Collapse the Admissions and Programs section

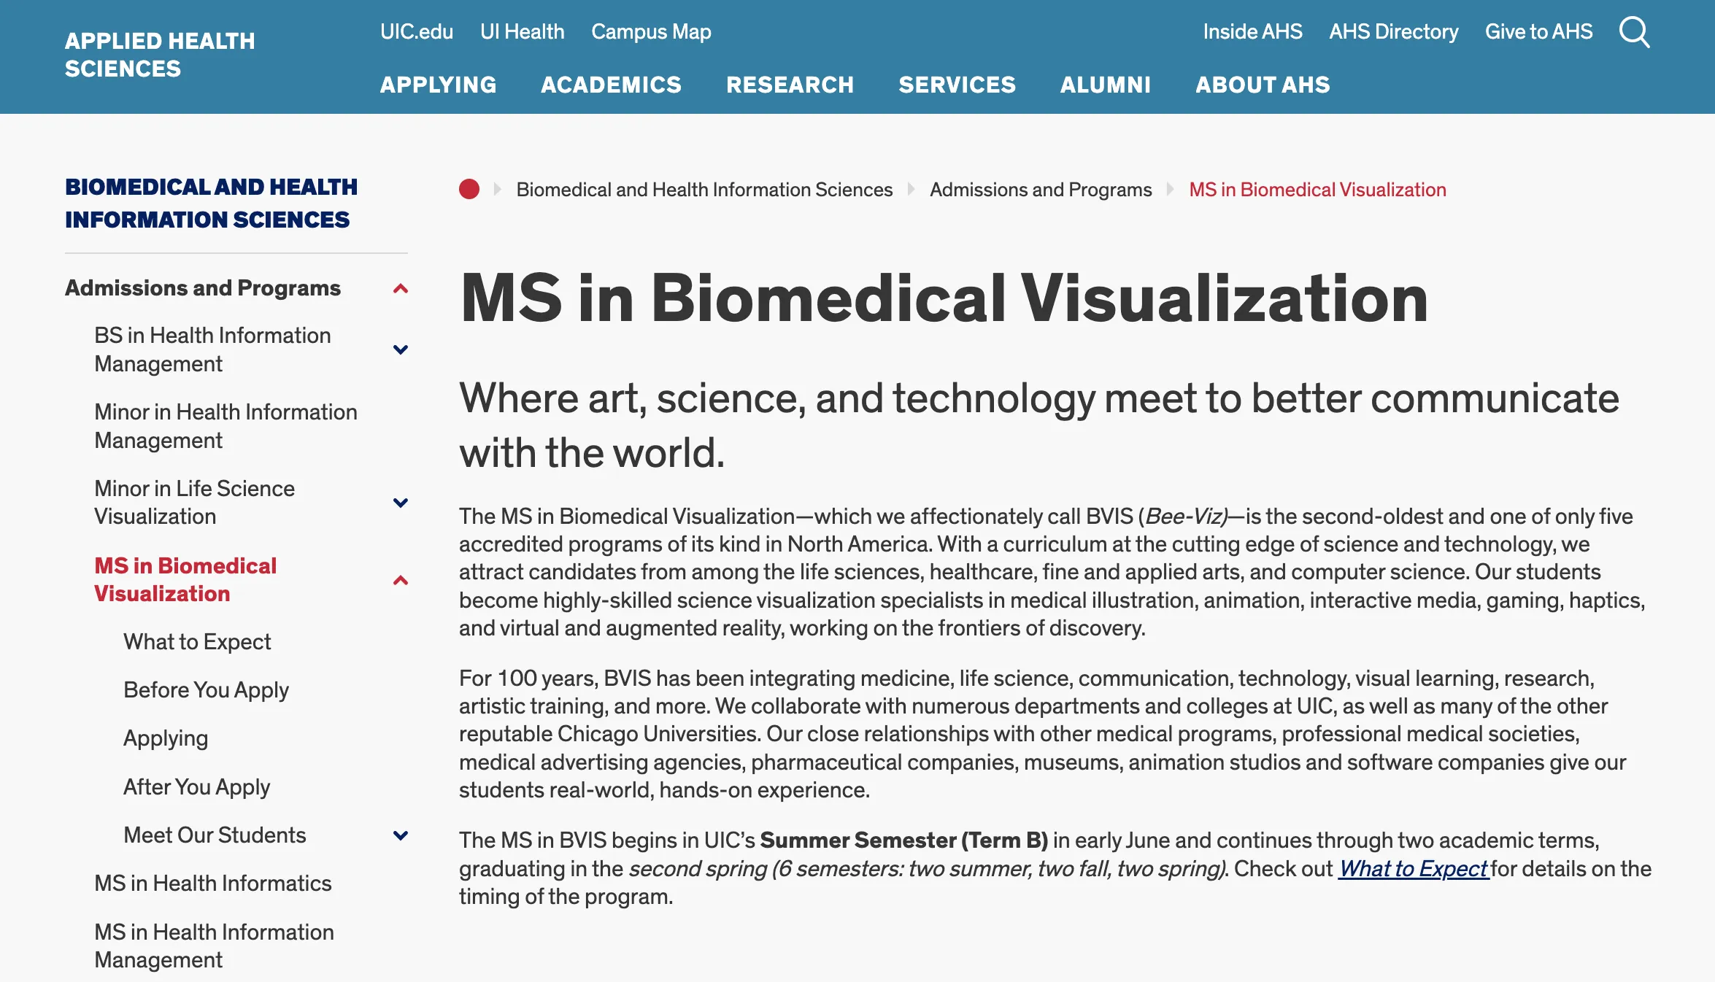400,289
